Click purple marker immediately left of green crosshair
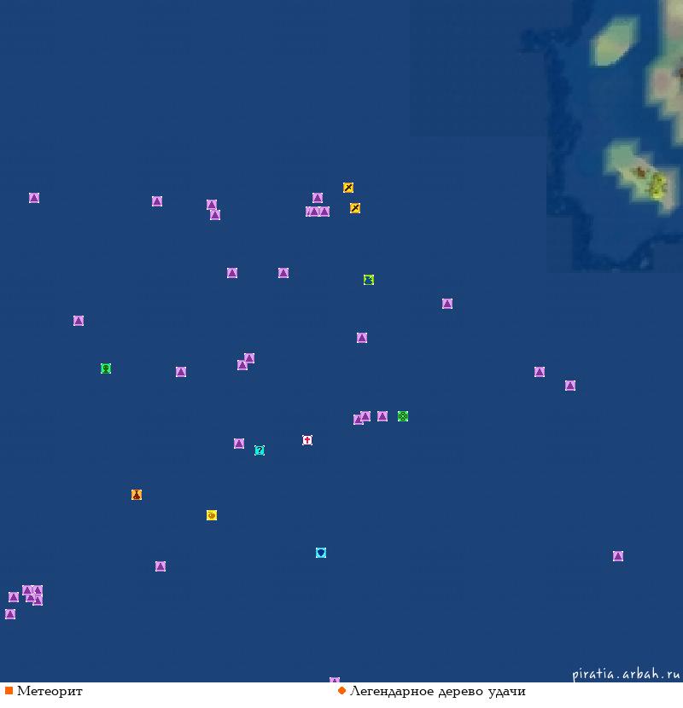This screenshot has height=708, width=683. [382, 416]
